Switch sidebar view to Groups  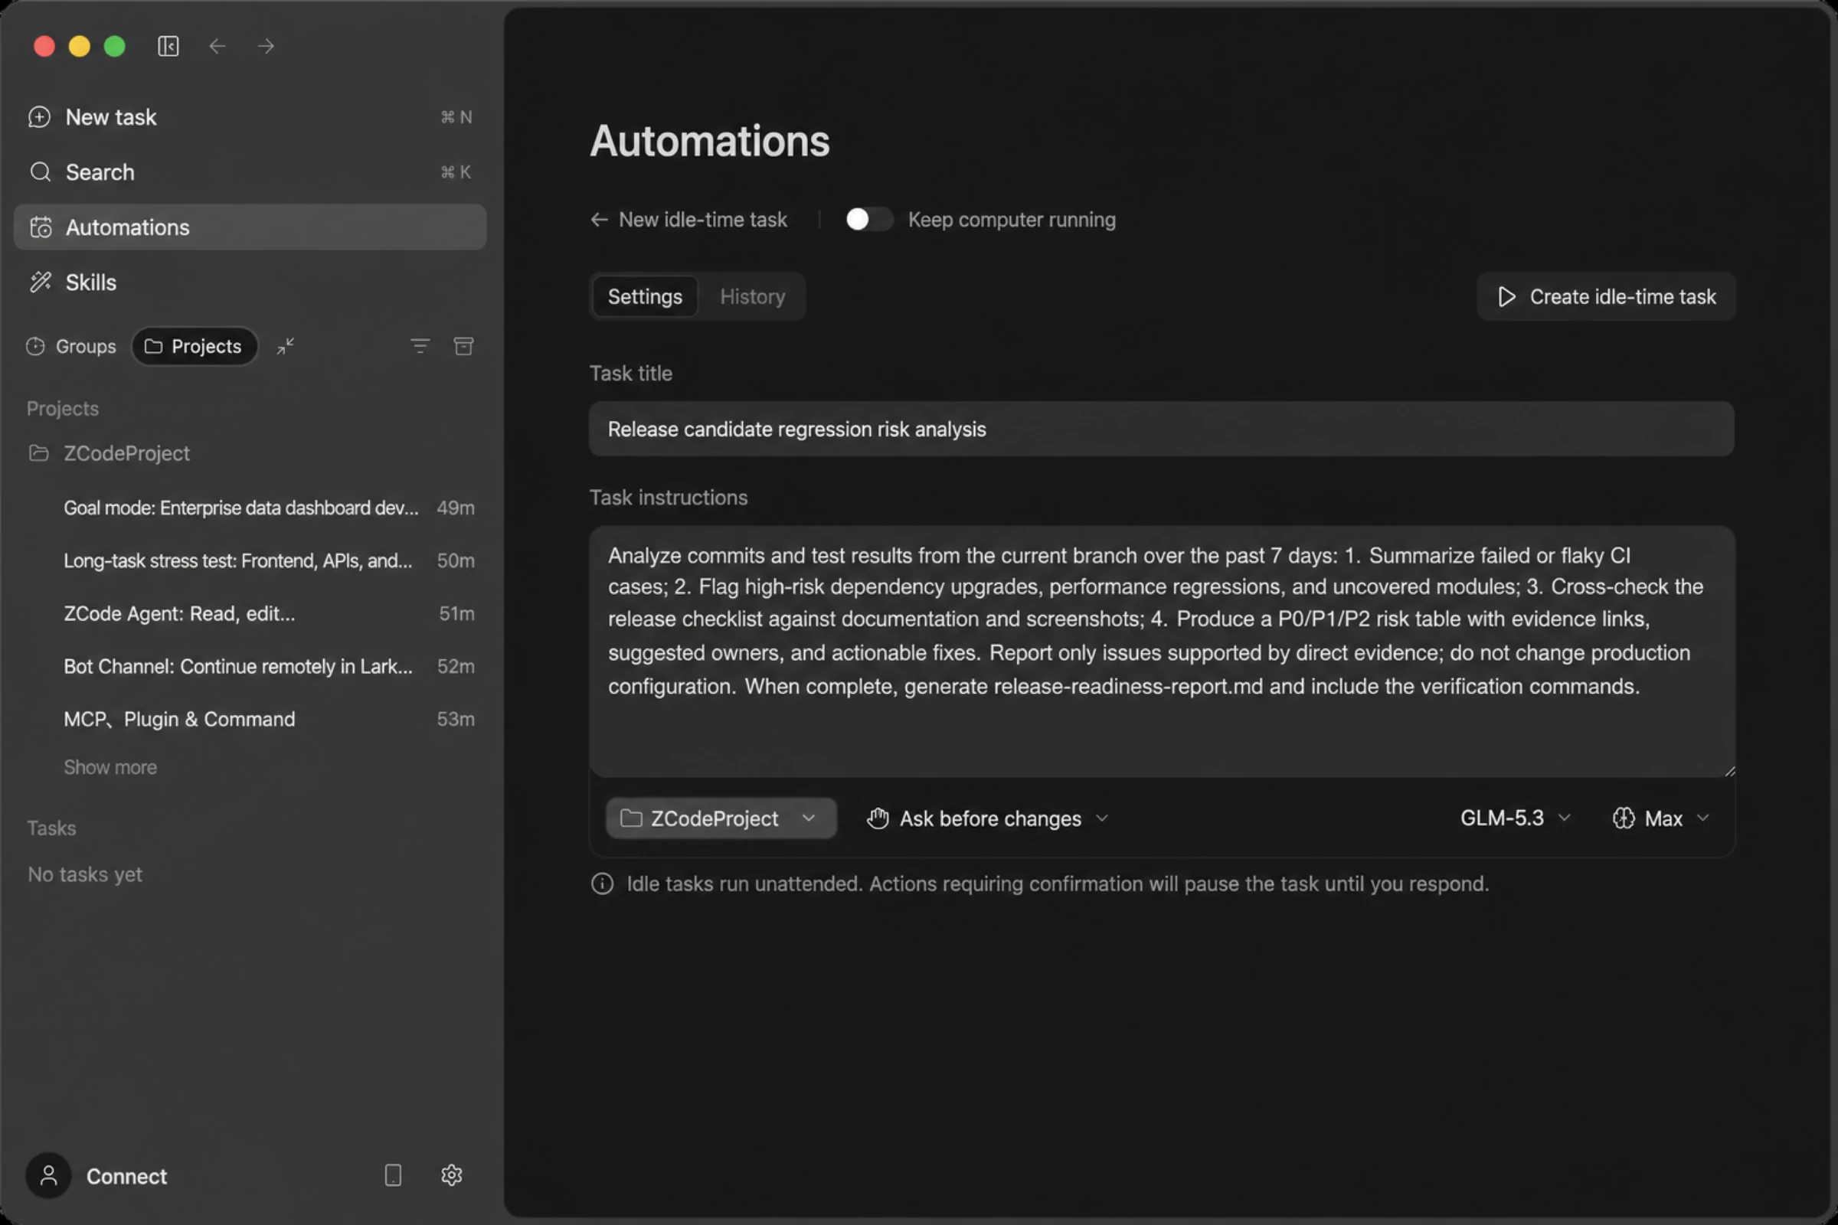[71, 346]
